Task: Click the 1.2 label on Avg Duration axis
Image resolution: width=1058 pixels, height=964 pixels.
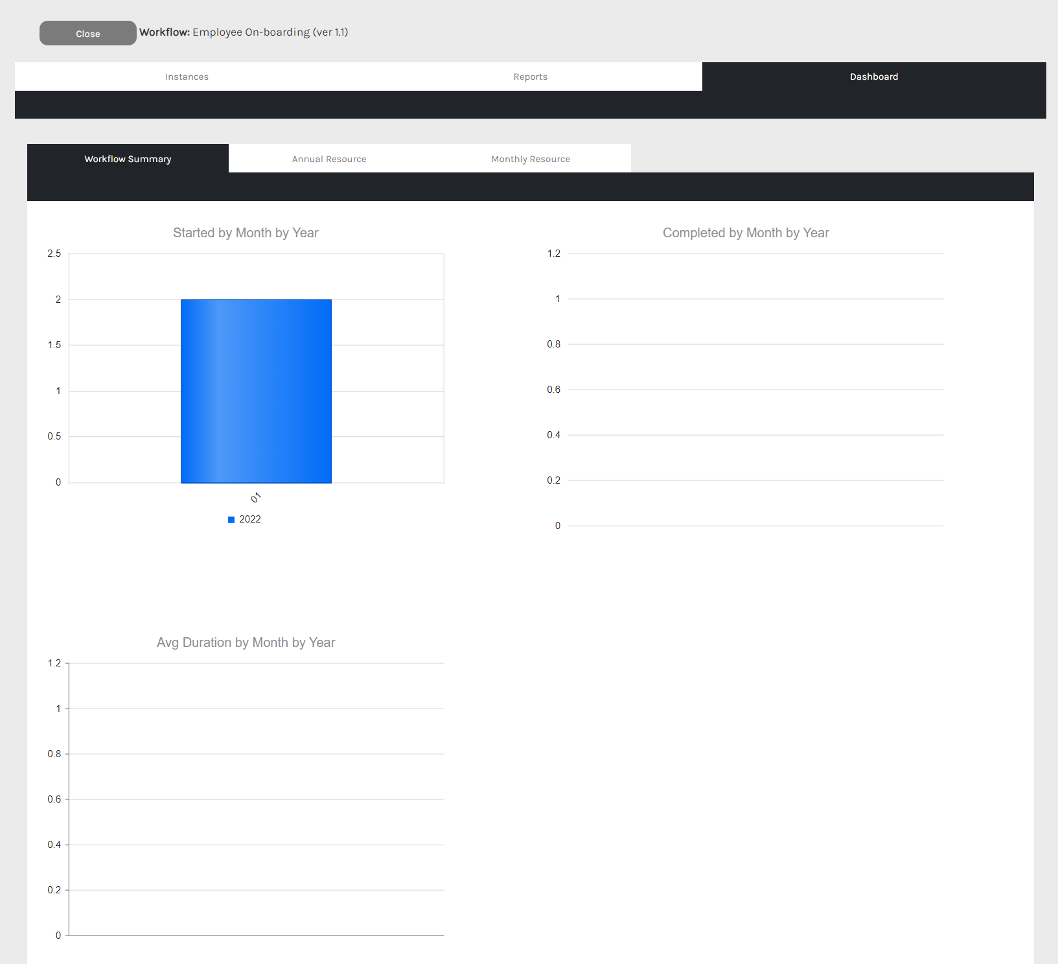Action: (x=54, y=663)
